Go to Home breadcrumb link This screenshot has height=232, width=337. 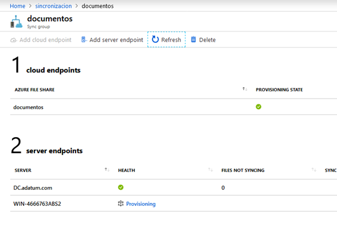click(x=17, y=6)
